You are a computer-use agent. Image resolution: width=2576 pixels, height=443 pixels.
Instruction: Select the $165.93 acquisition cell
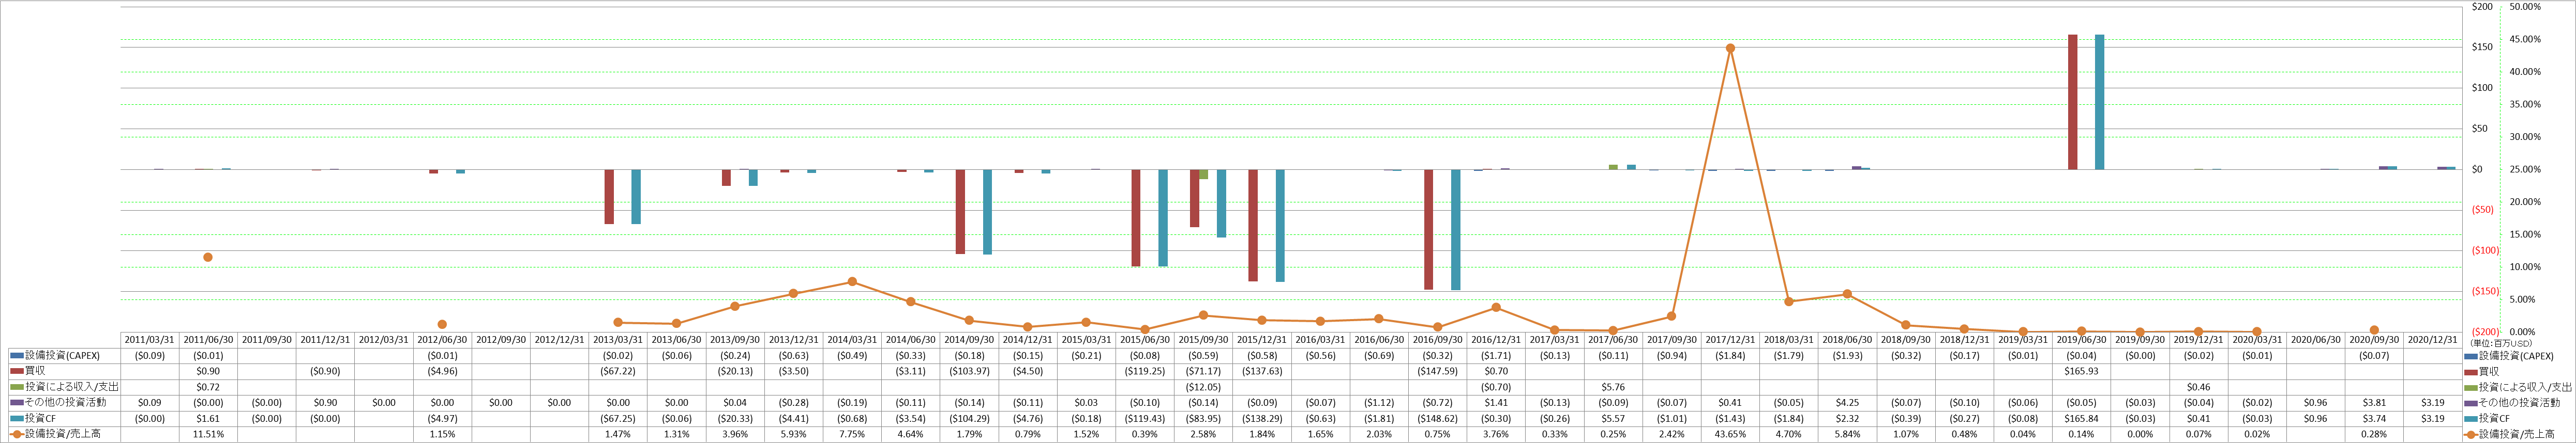[x=2081, y=371]
